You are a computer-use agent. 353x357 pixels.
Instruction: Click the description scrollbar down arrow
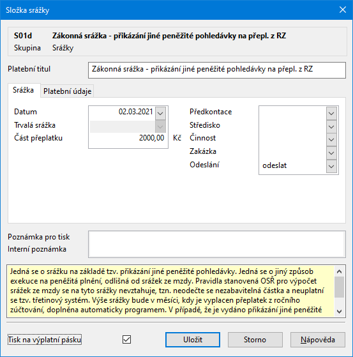340,311
